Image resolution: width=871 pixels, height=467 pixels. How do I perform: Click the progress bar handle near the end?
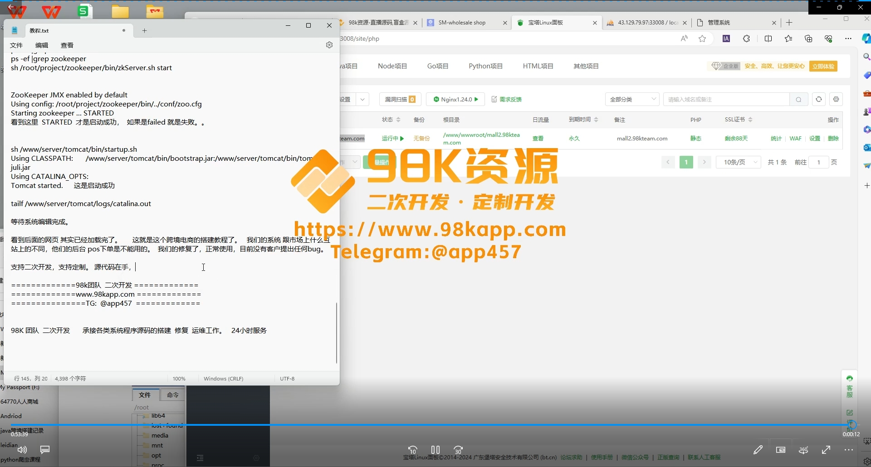851,425
